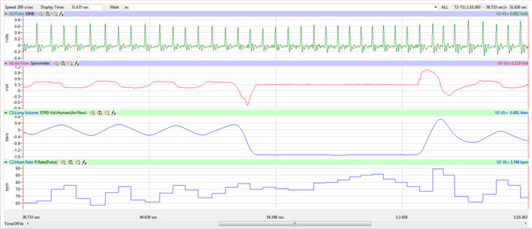
Task: AutoScale the Lung Volume channel
Action: [99, 112]
